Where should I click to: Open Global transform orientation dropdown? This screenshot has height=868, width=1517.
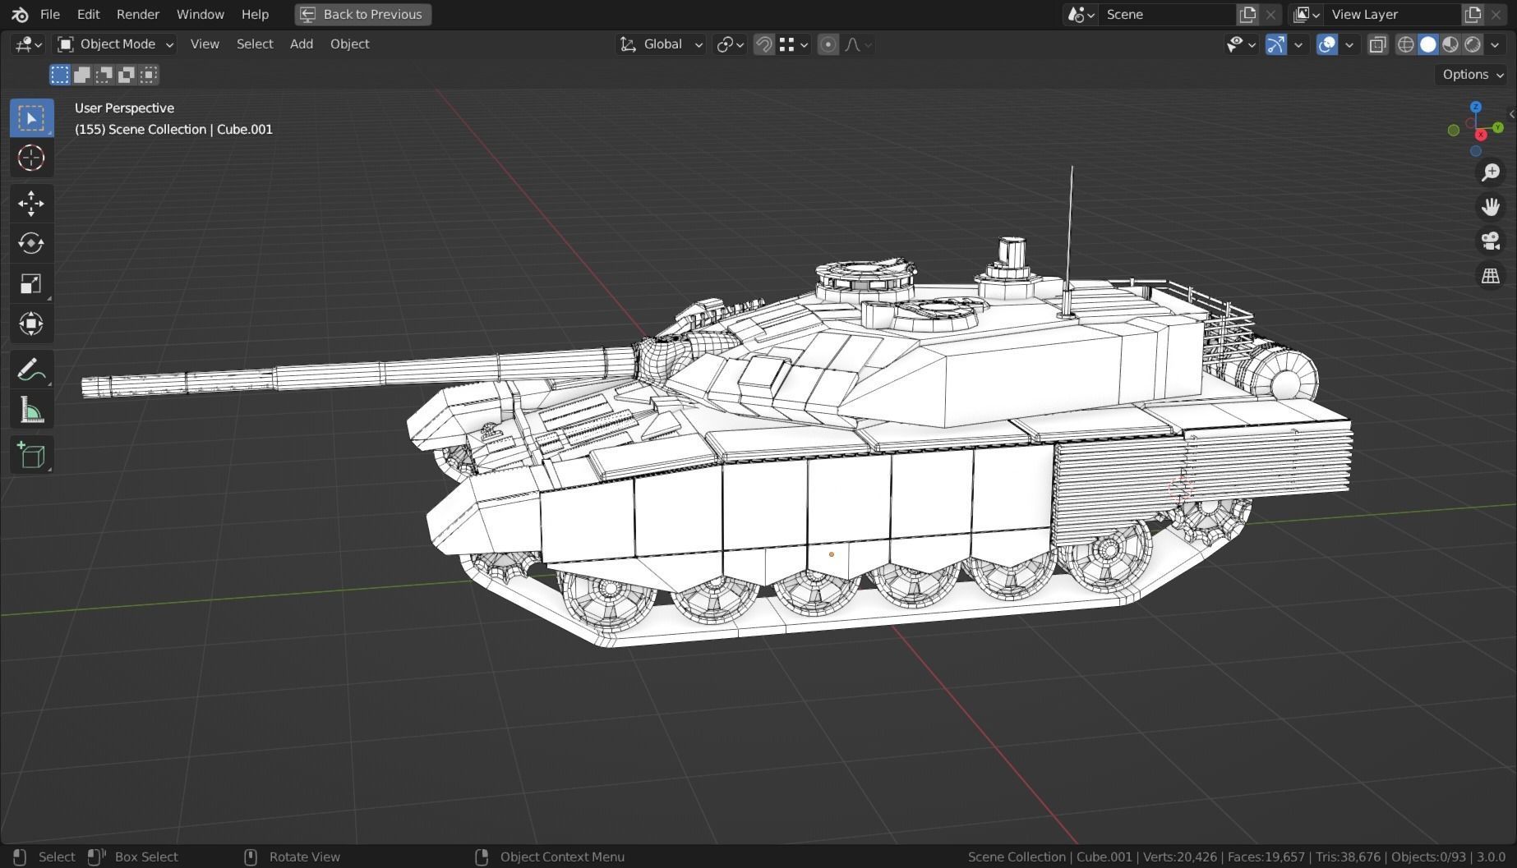(661, 44)
